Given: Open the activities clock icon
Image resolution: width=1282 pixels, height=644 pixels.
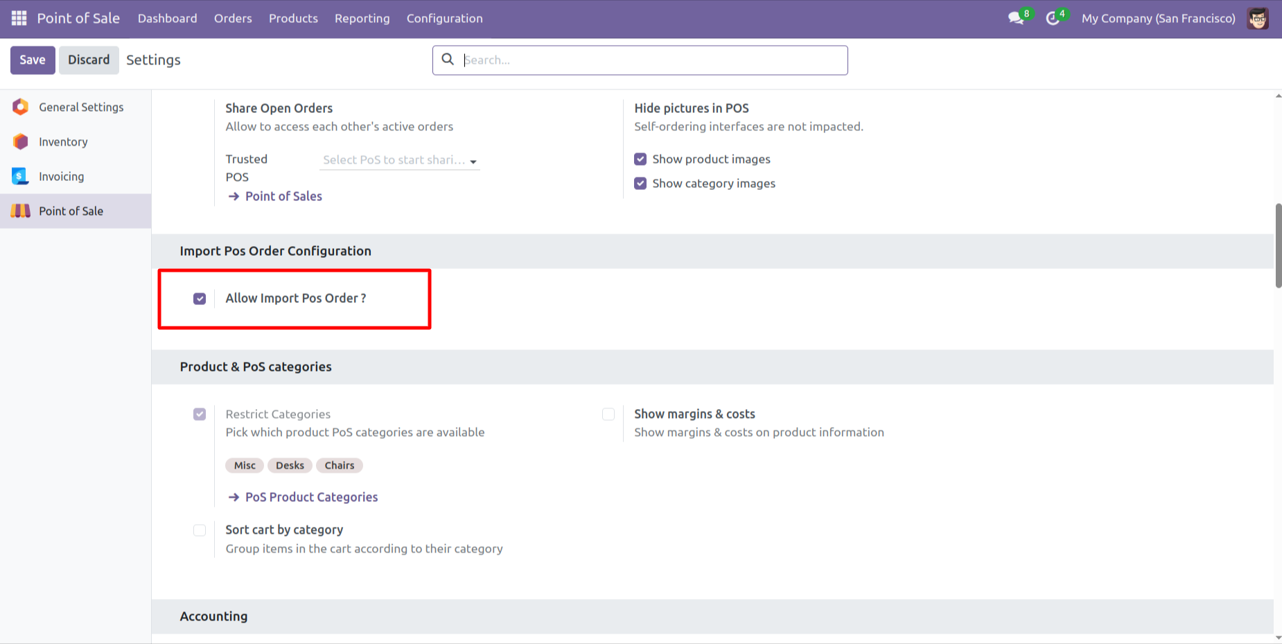Looking at the screenshot, I should 1053,18.
